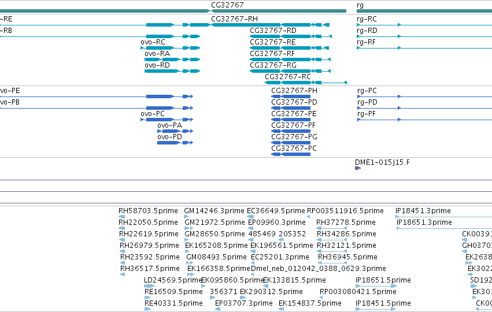Click the IP18651.5prime EST label
This screenshot has width=492, height=312.
point(383,280)
